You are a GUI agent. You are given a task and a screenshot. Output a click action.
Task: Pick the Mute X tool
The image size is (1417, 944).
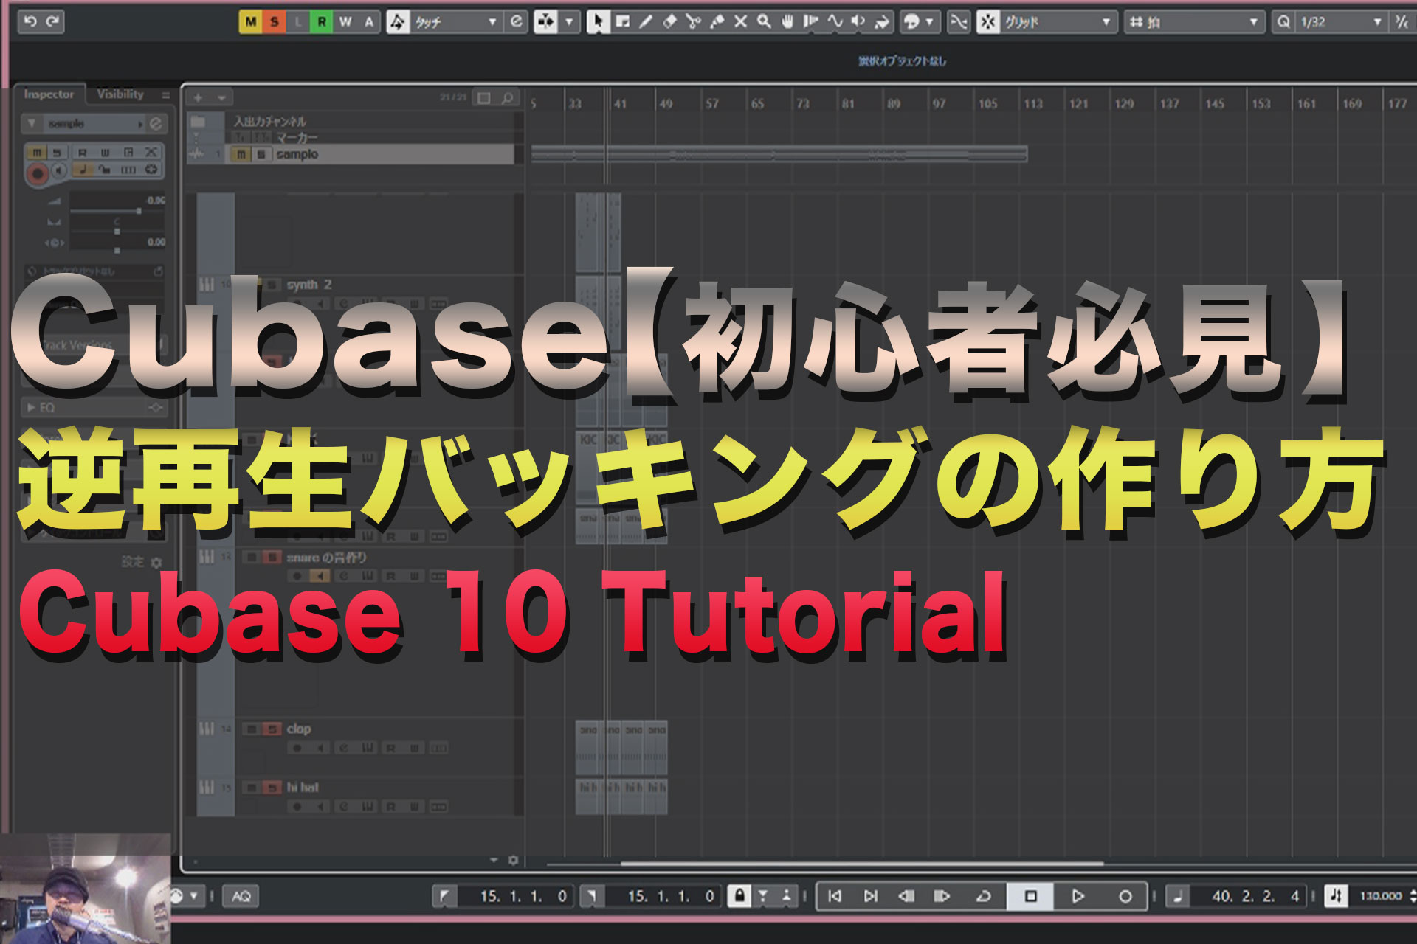(740, 22)
